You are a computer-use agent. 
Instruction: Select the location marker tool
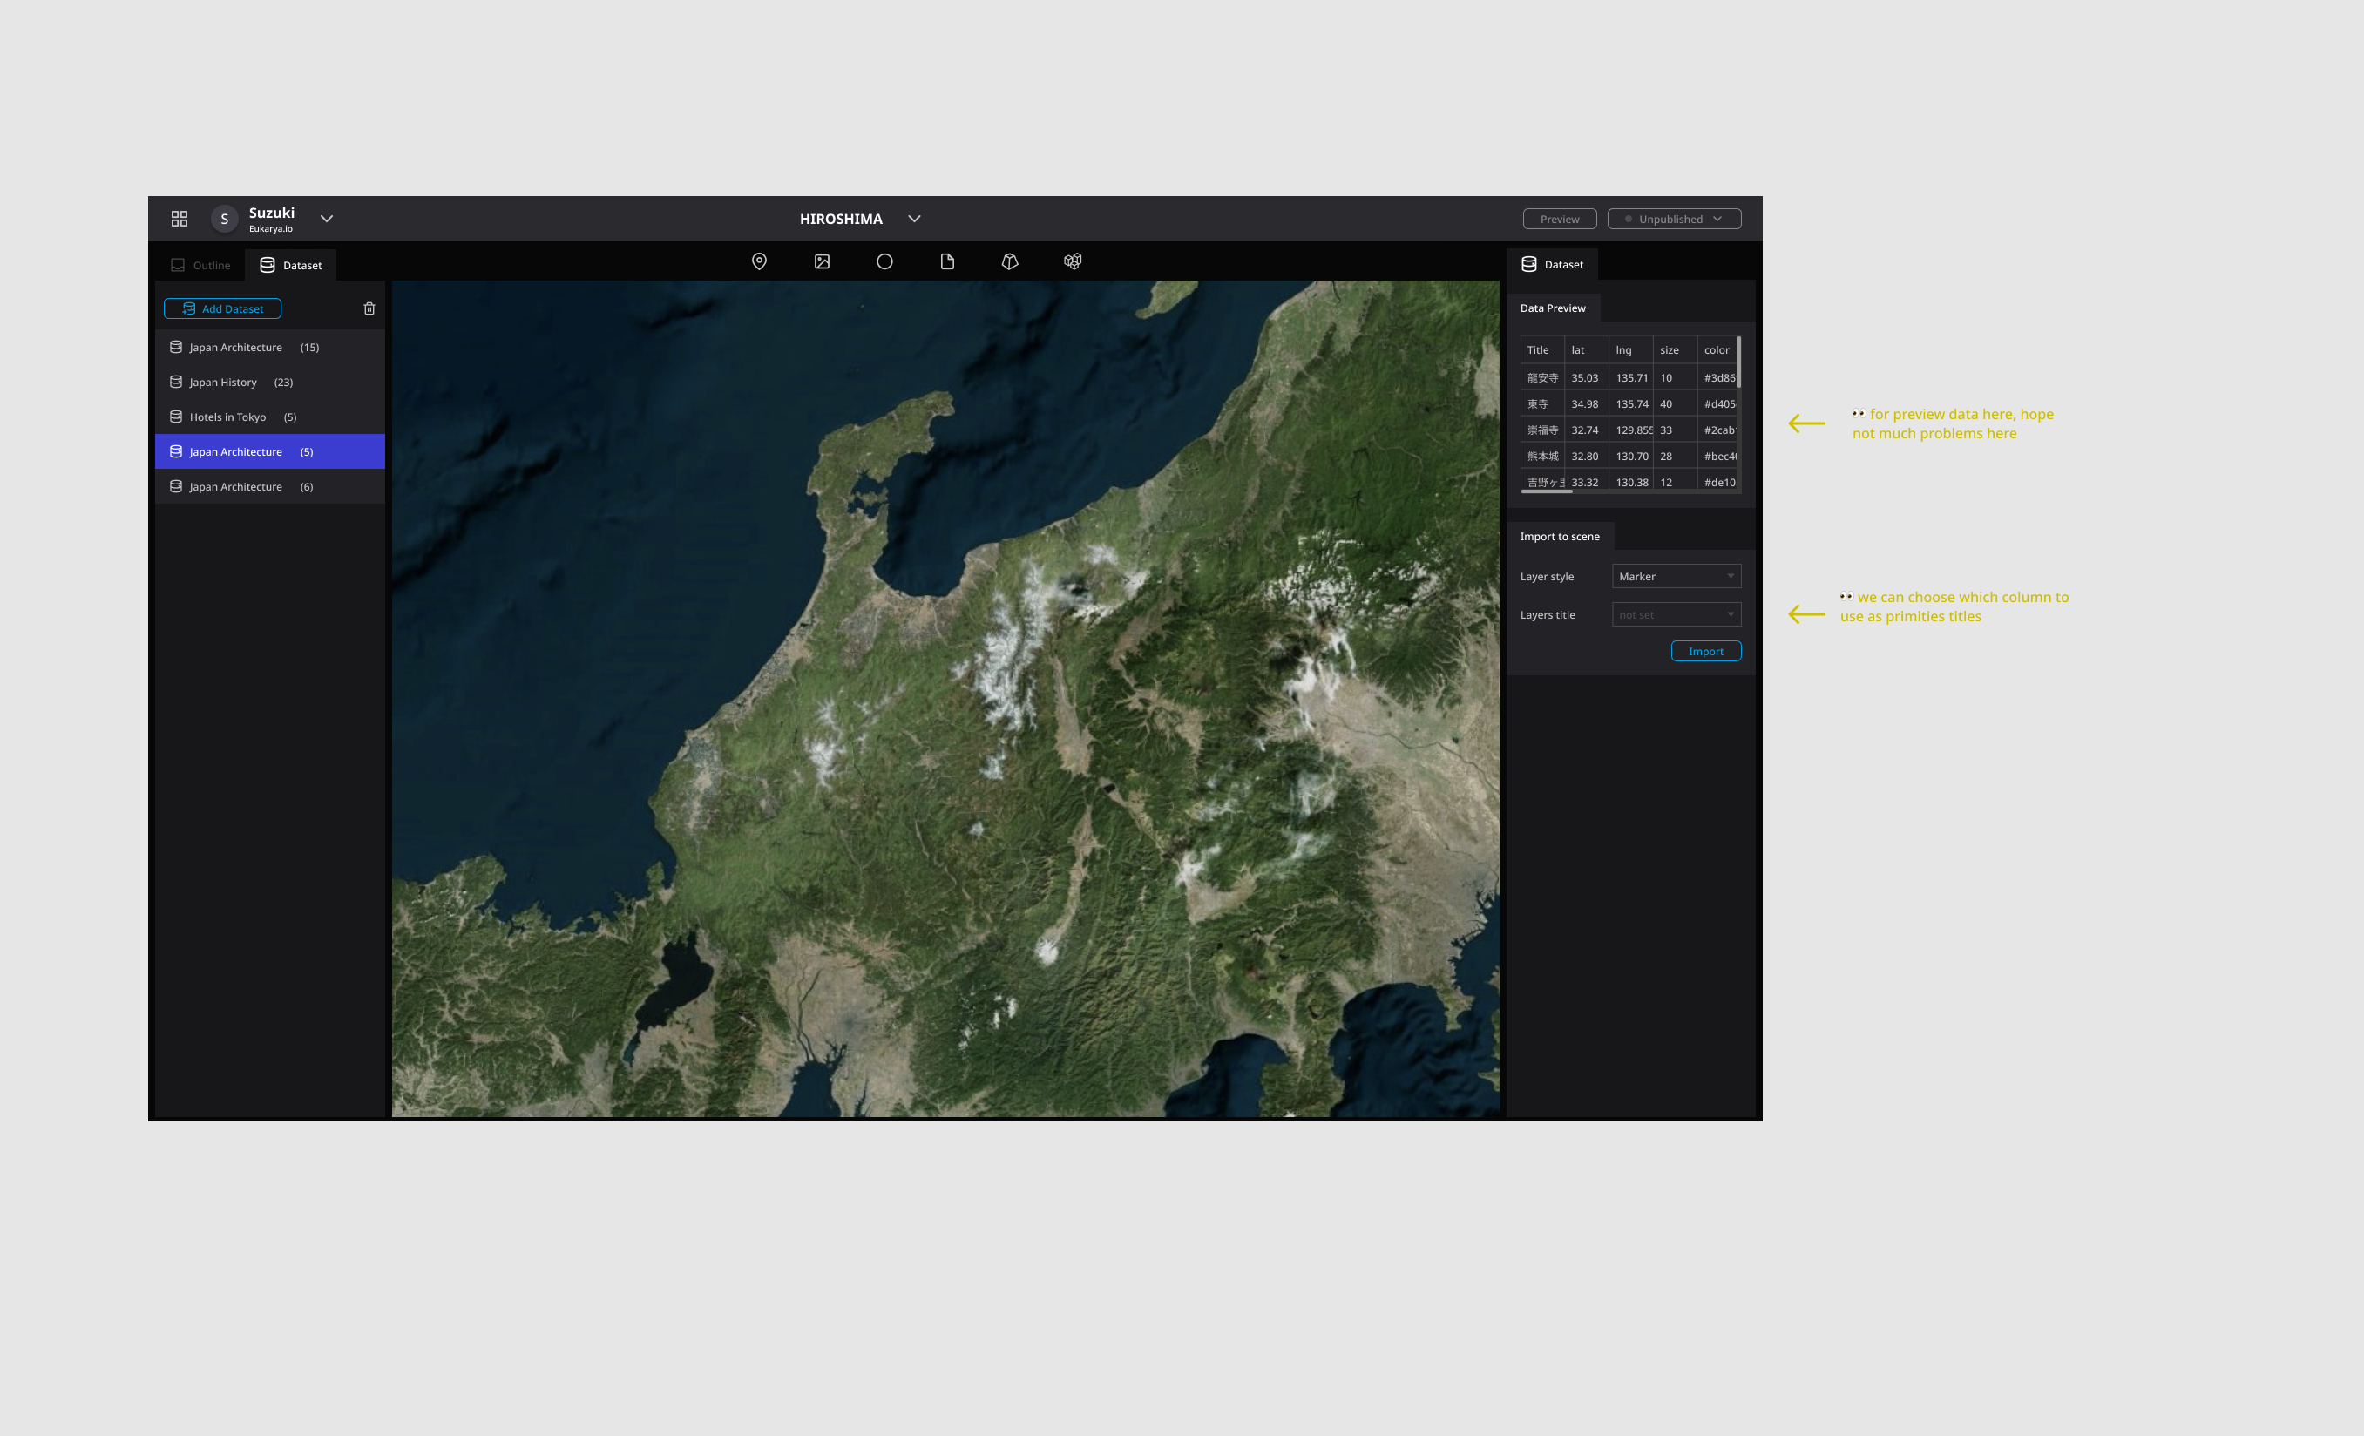pyautogui.click(x=758, y=261)
